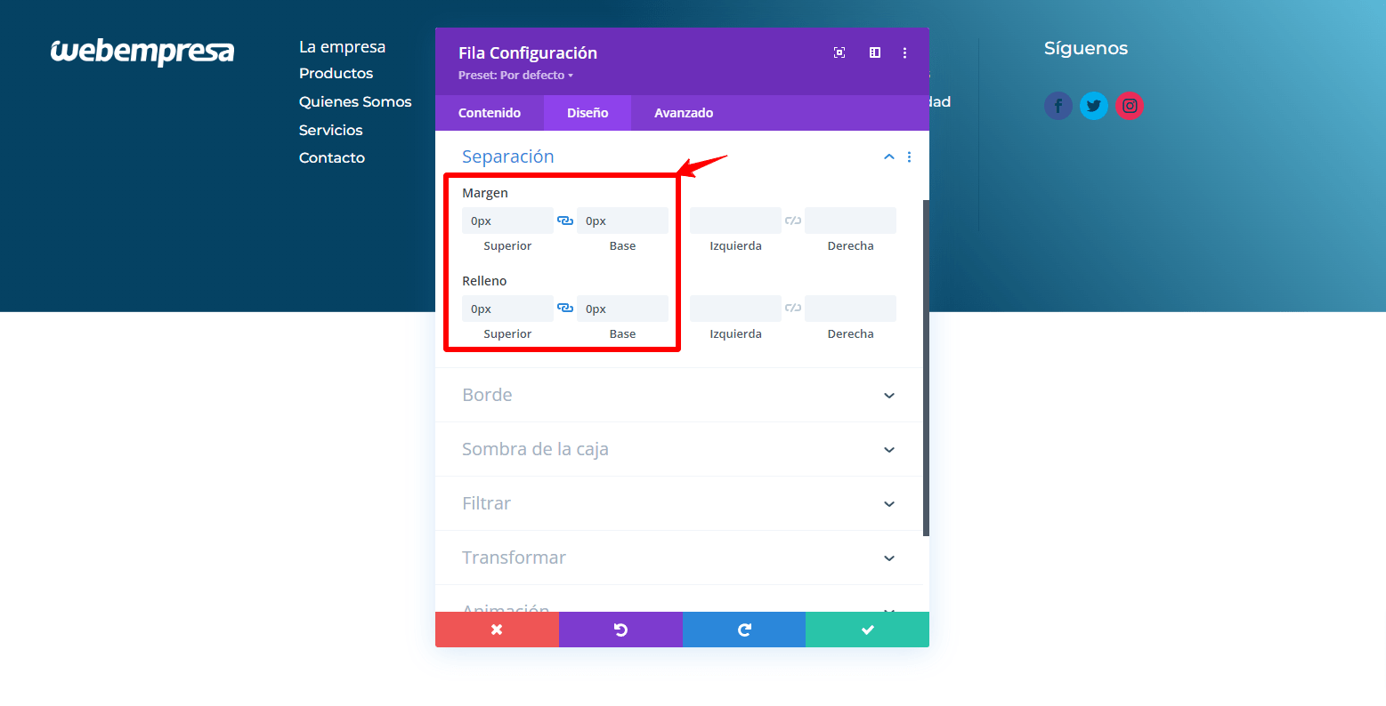This screenshot has height=706, width=1386.
Task: Open Servicios footer link
Action: click(x=330, y=130)
